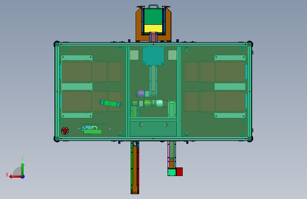The width and height of the screenshot is (307, 199).
Task: Click the X axis label
Action: click(x=7, y=175)
